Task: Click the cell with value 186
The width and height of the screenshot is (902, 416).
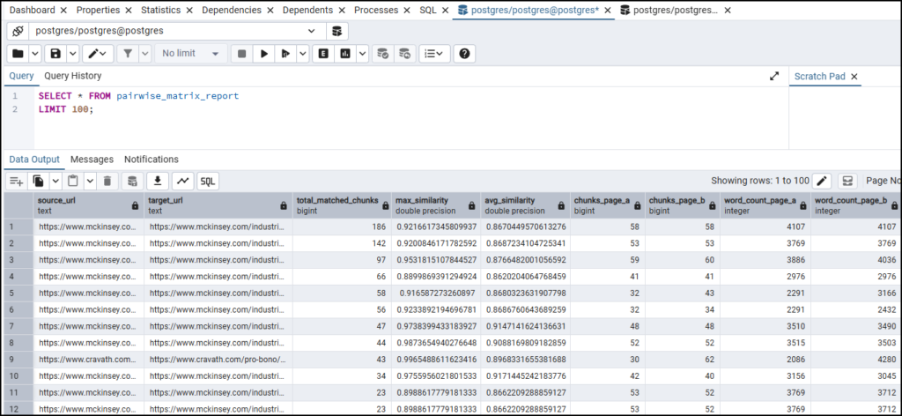Action: pos(343,227)
